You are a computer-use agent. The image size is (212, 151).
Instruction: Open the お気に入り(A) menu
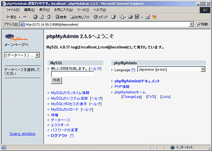pyautogui.click(x=63, y=10)
